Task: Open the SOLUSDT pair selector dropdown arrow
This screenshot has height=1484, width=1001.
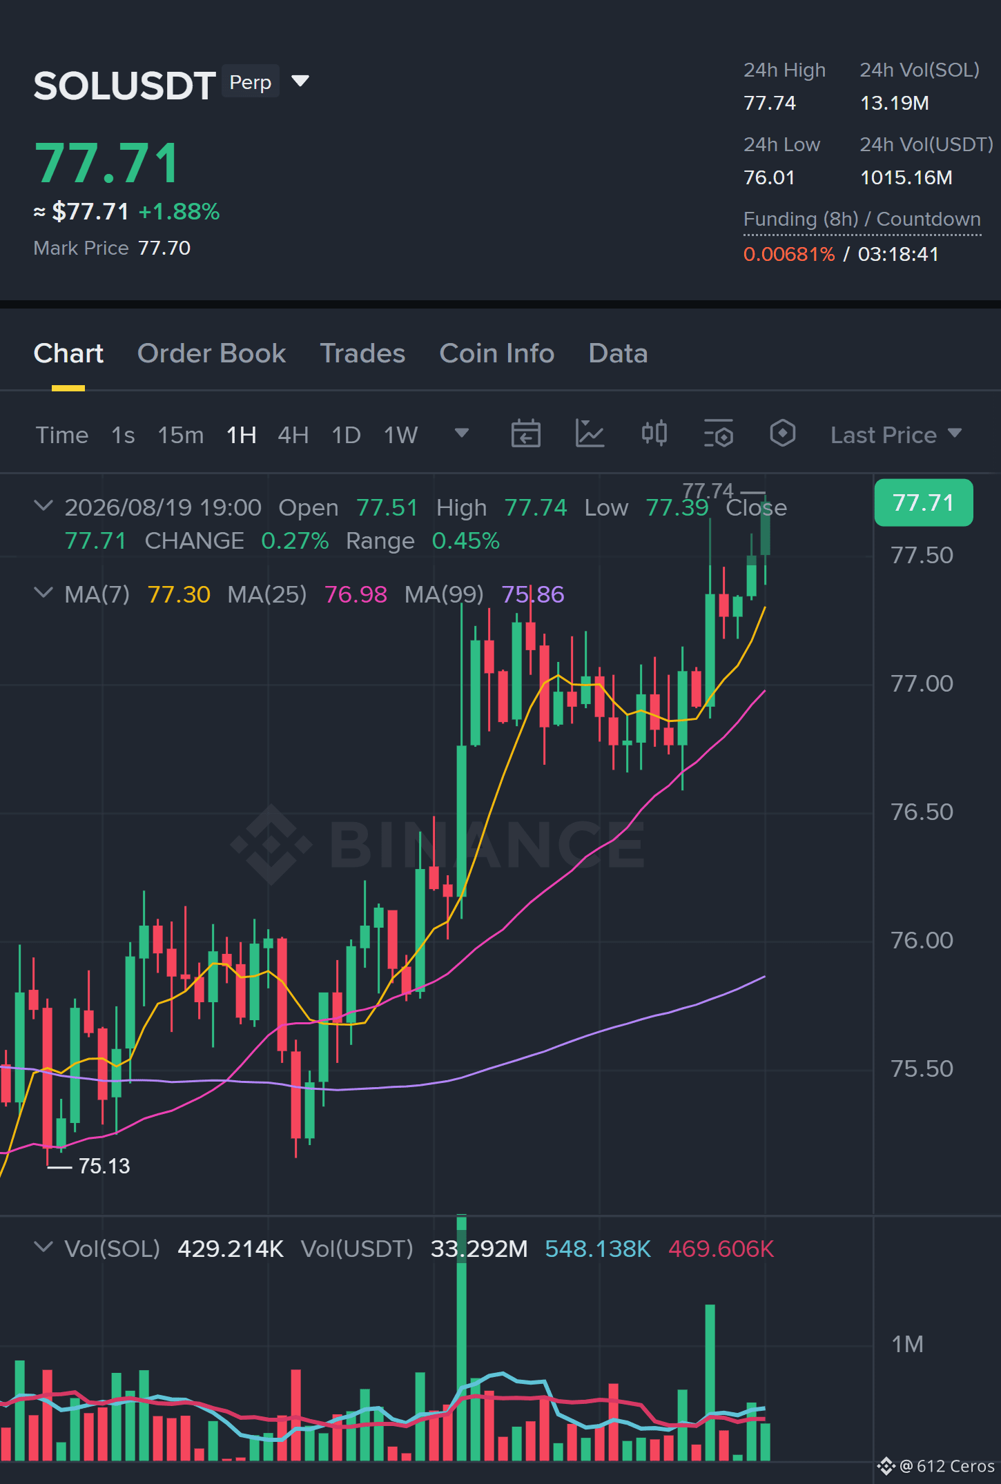Action: point(300,81)
